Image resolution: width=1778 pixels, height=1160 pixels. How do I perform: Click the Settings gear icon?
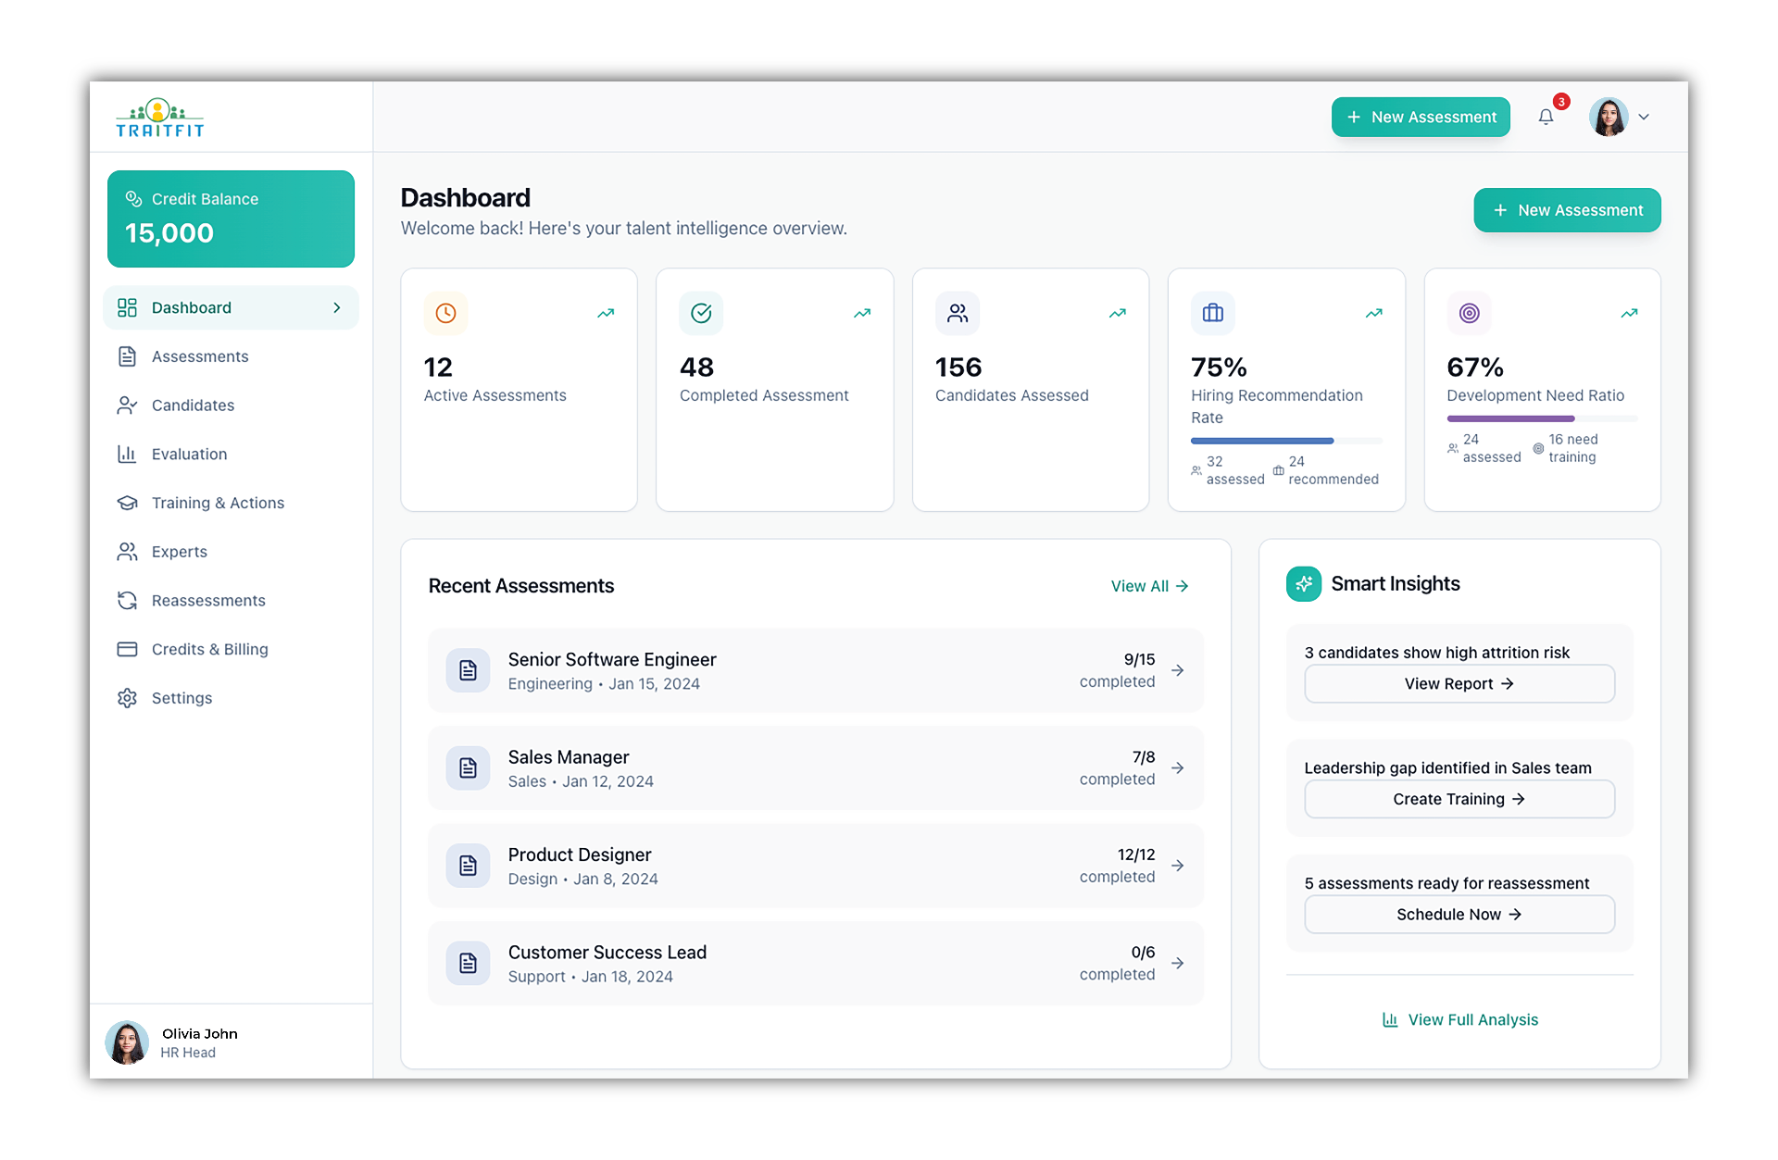pos(128,698)
